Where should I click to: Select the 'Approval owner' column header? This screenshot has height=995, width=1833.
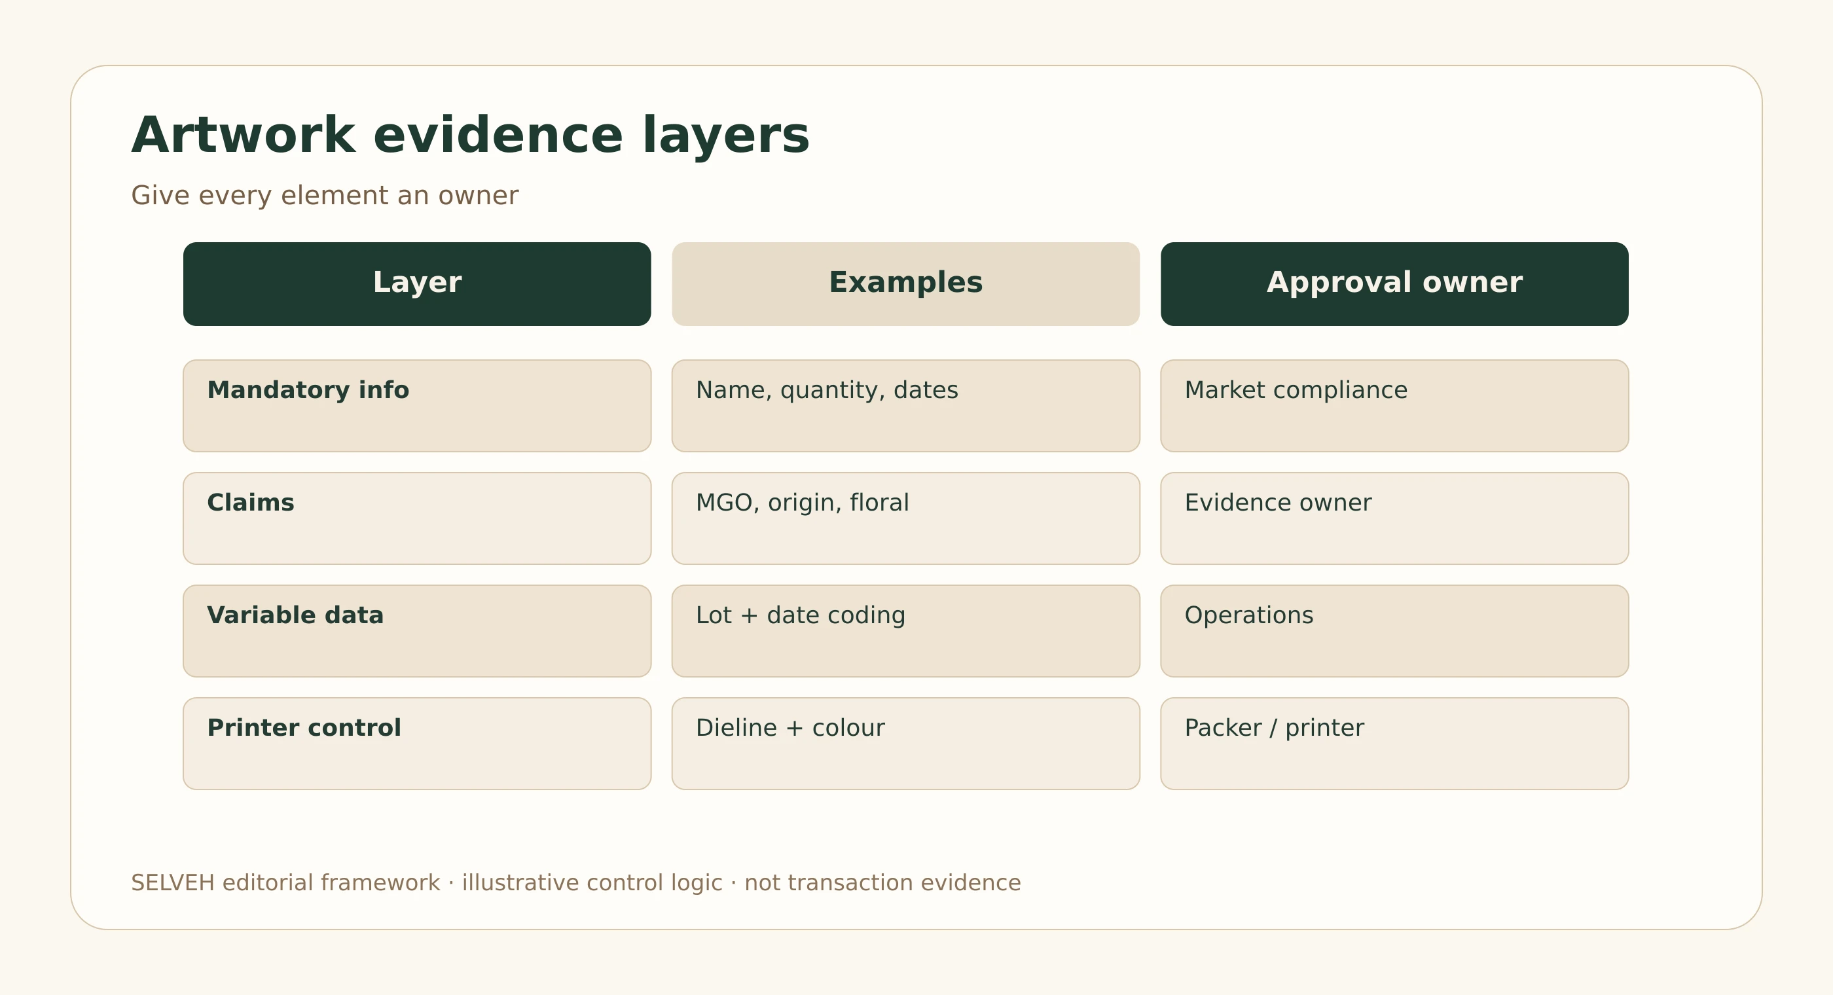(1394, 284)
